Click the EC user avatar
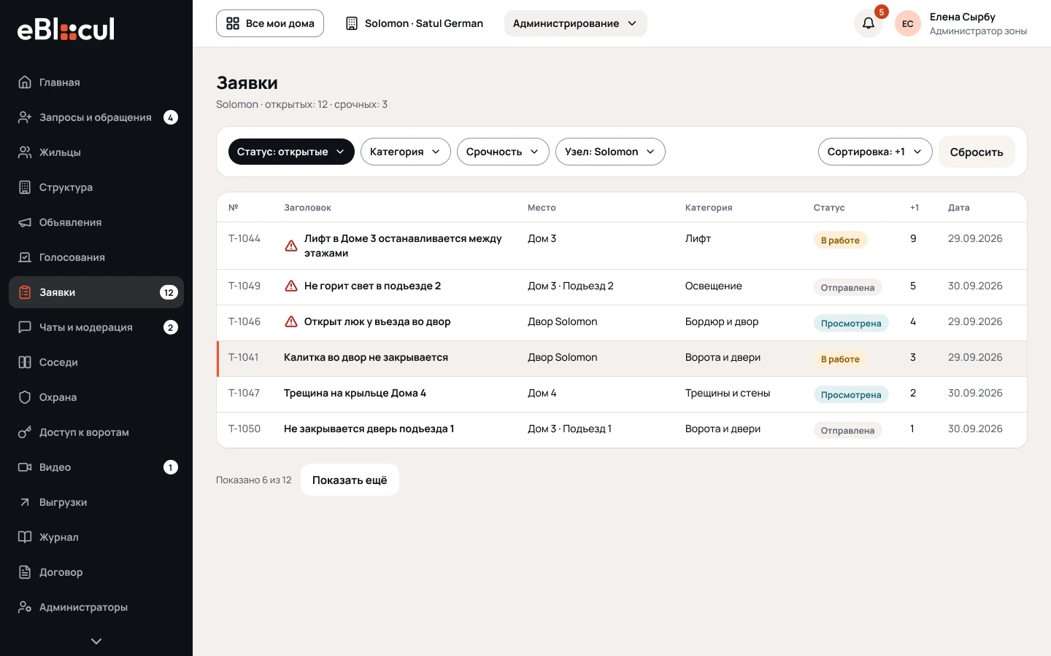1051x656 pixels. pyautogui.click(x=908, y=23)
